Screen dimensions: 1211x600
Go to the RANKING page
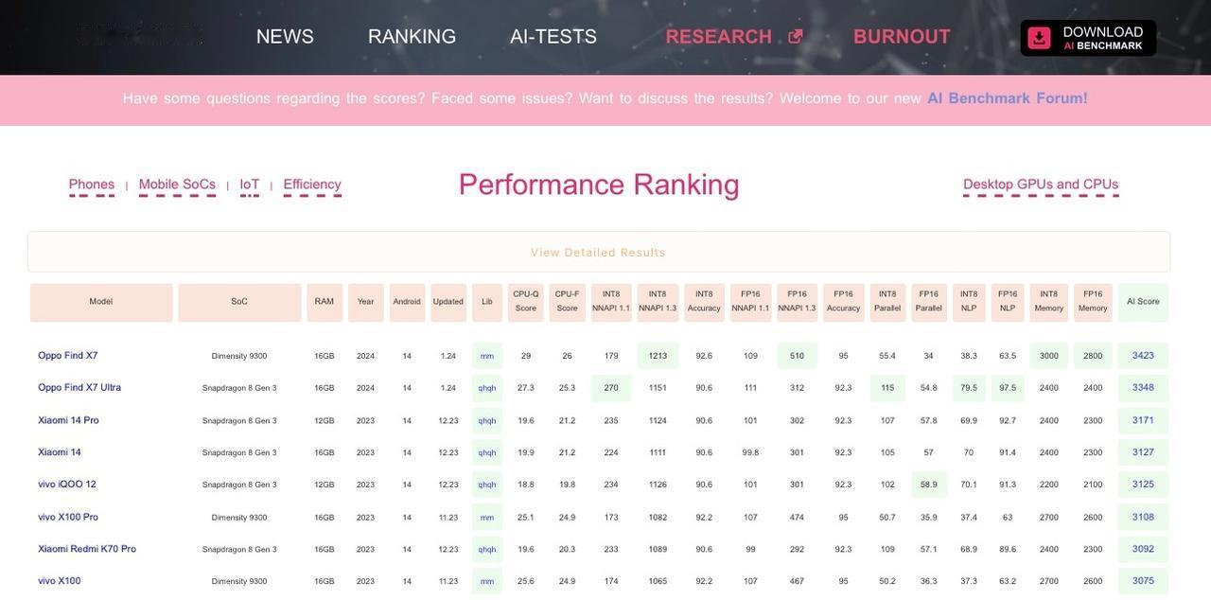pyautogui.click(x=412, y=37)
